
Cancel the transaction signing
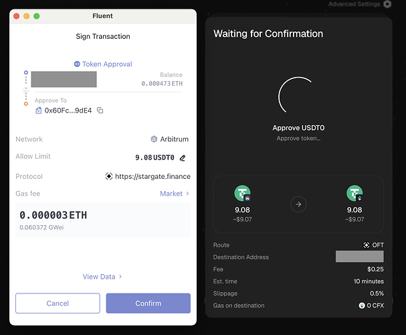coord(58,304)
